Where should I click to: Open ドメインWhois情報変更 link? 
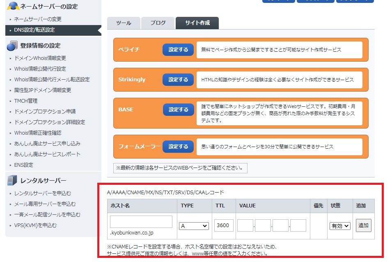tap(40, 58)
